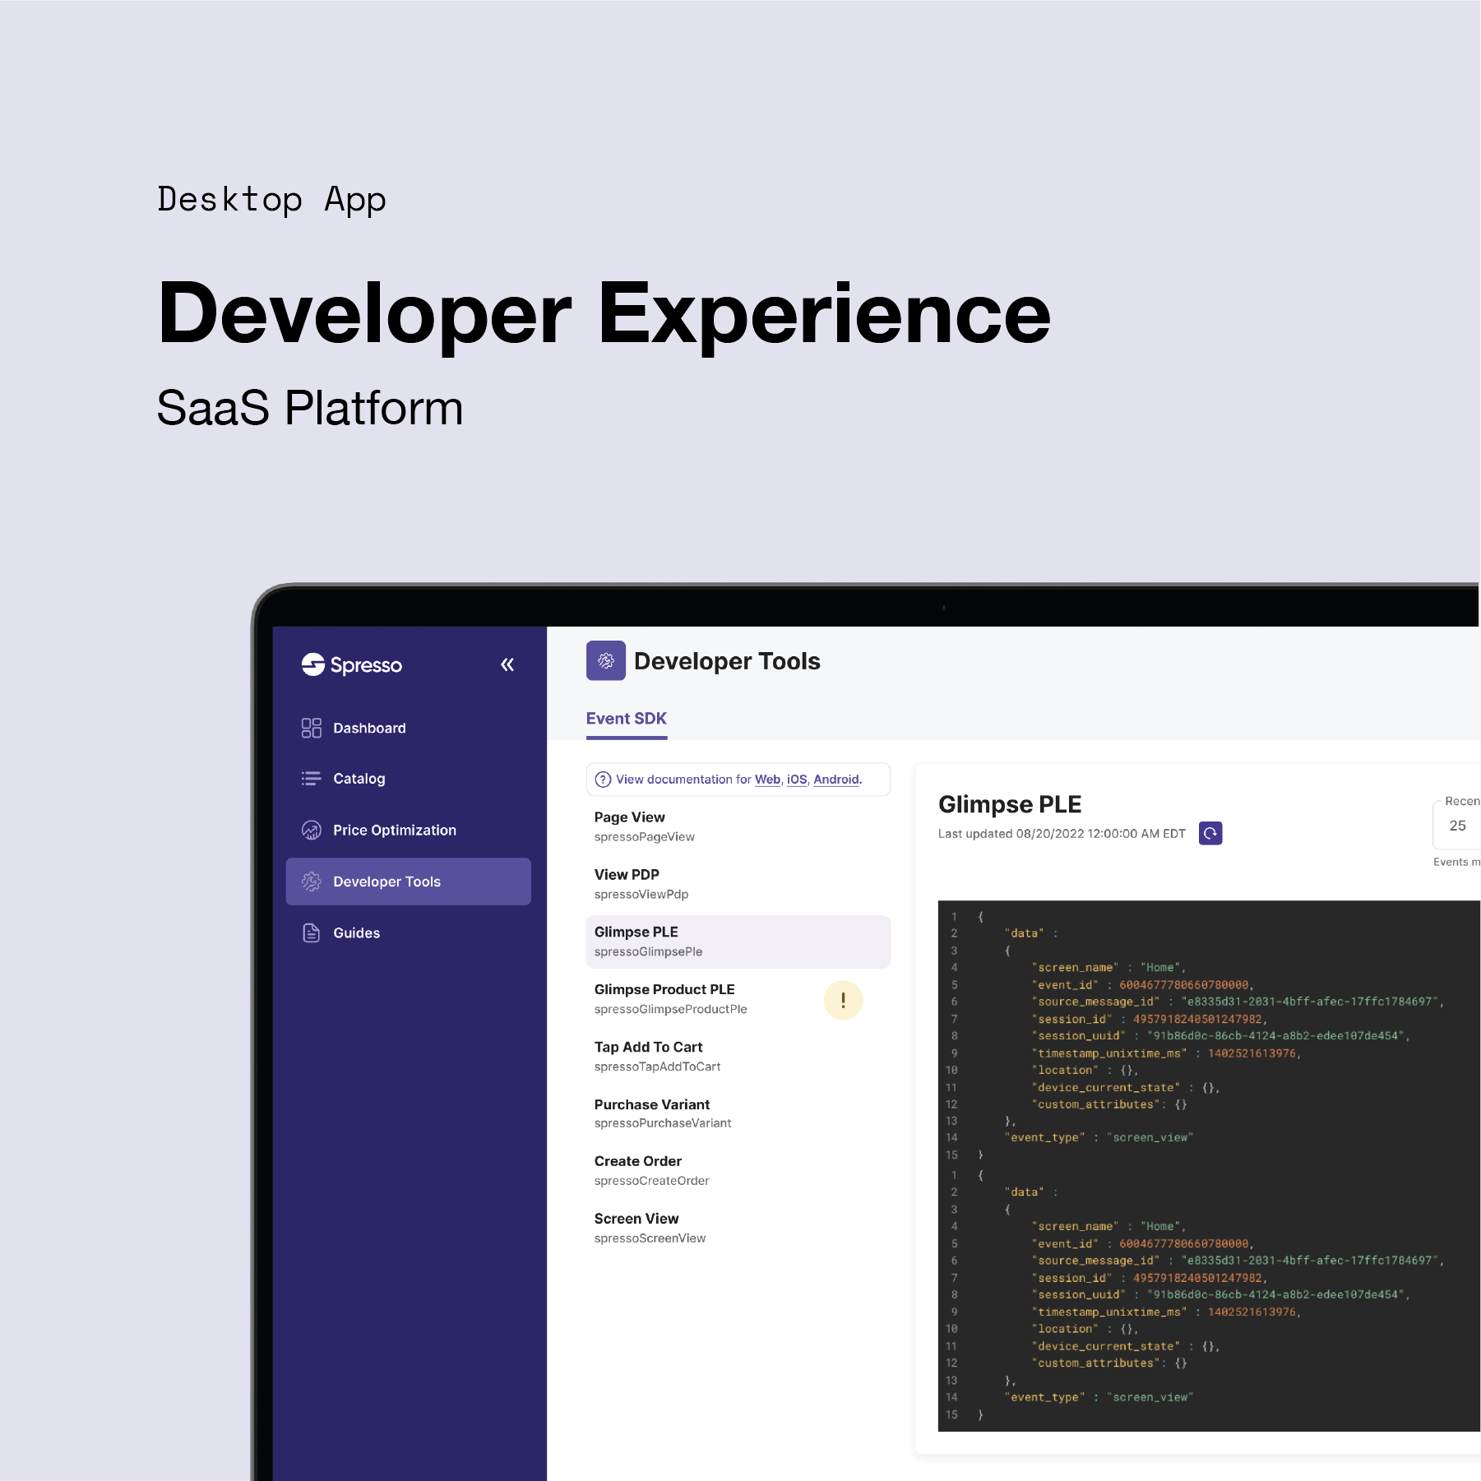Click the spressoTapAddToCart subtitle text
The height and width of the screenshot is (1481, 1481).
[x=657, y=1067]
